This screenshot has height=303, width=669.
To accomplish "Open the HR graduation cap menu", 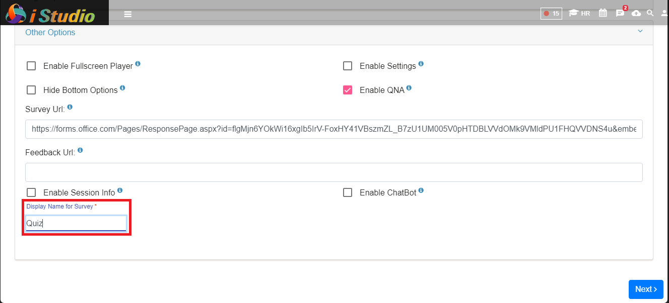I will (x=579, y=14).
